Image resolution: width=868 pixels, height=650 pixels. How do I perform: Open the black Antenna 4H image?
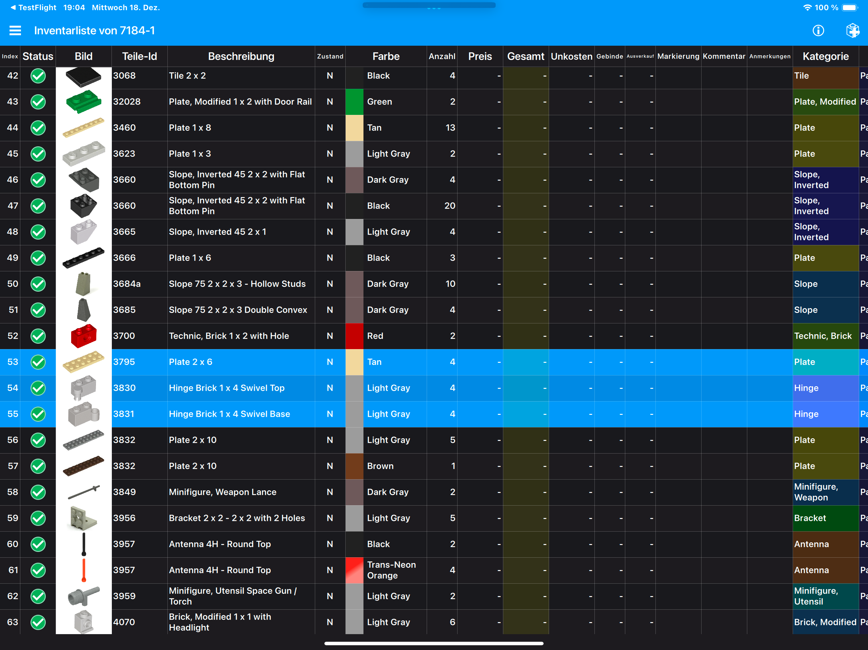click(x=84, y=544)
